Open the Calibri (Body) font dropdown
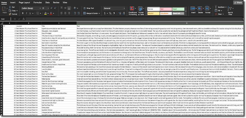 [40, 8]
